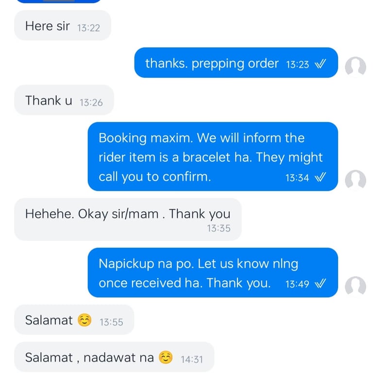
Task: Select the 'Napickup na po' message bubble
Action: click(213, 272)
